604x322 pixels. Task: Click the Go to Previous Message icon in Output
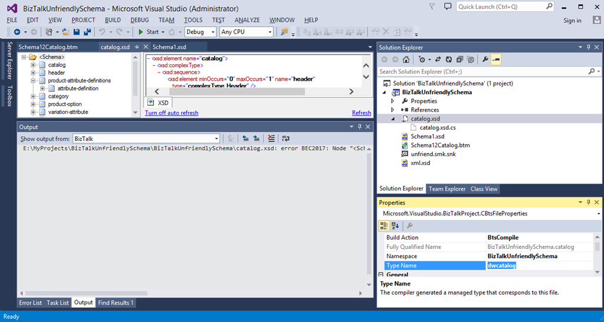coord(245,139)
